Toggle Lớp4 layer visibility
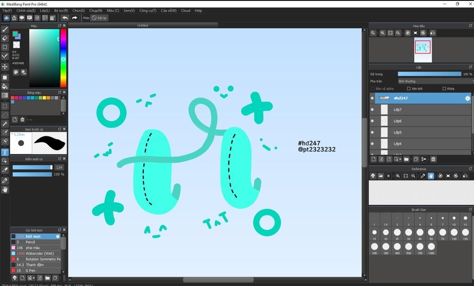 [372, 144]
